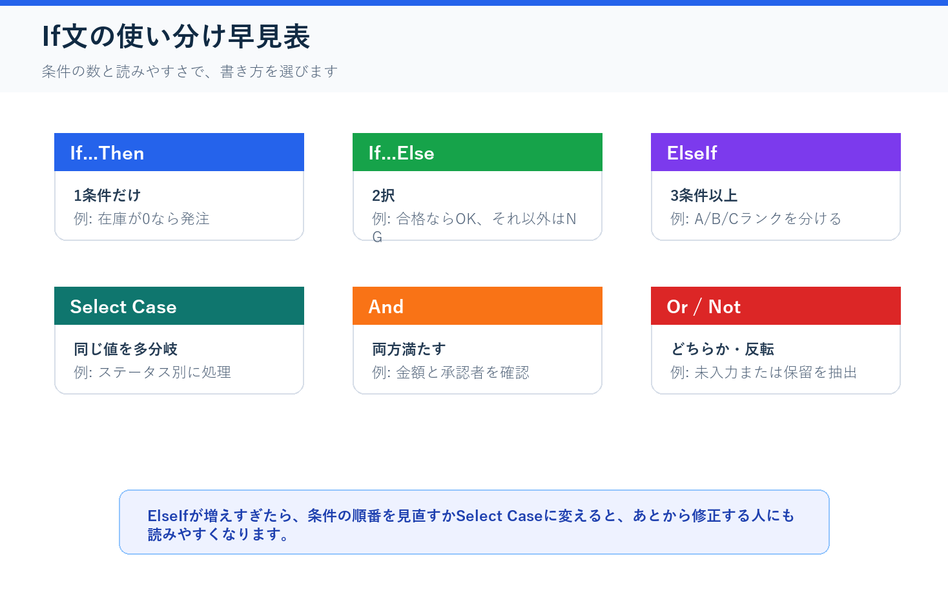Select the text '例: 在庫が0なら発注'
The image size is (948, 607).
[x=141, y=219]
